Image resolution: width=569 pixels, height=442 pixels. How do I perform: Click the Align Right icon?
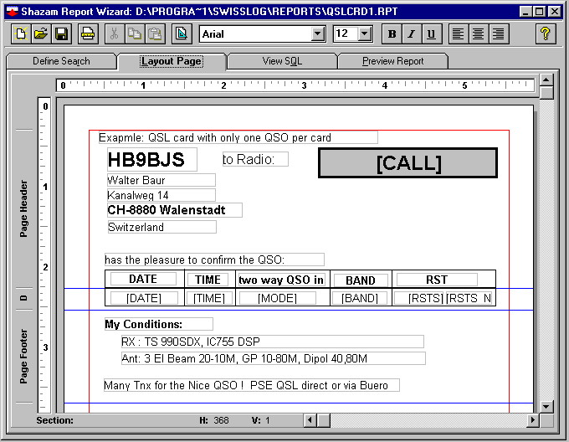click(498, 34)
